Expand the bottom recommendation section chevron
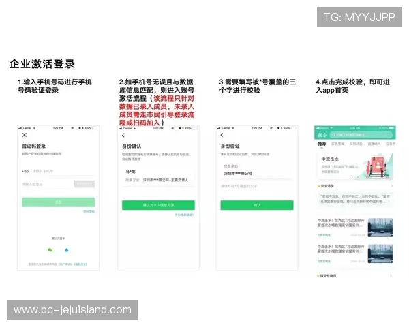Viewport: 409px width, 327px height. 391,276
